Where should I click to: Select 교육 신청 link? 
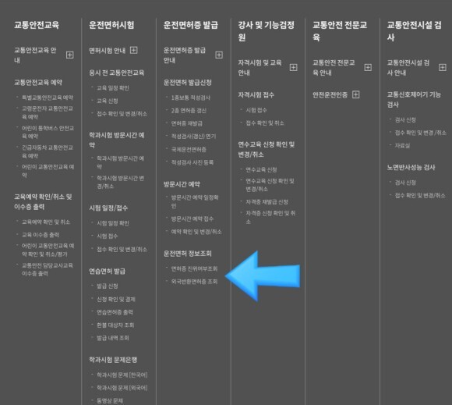point(108,101)
